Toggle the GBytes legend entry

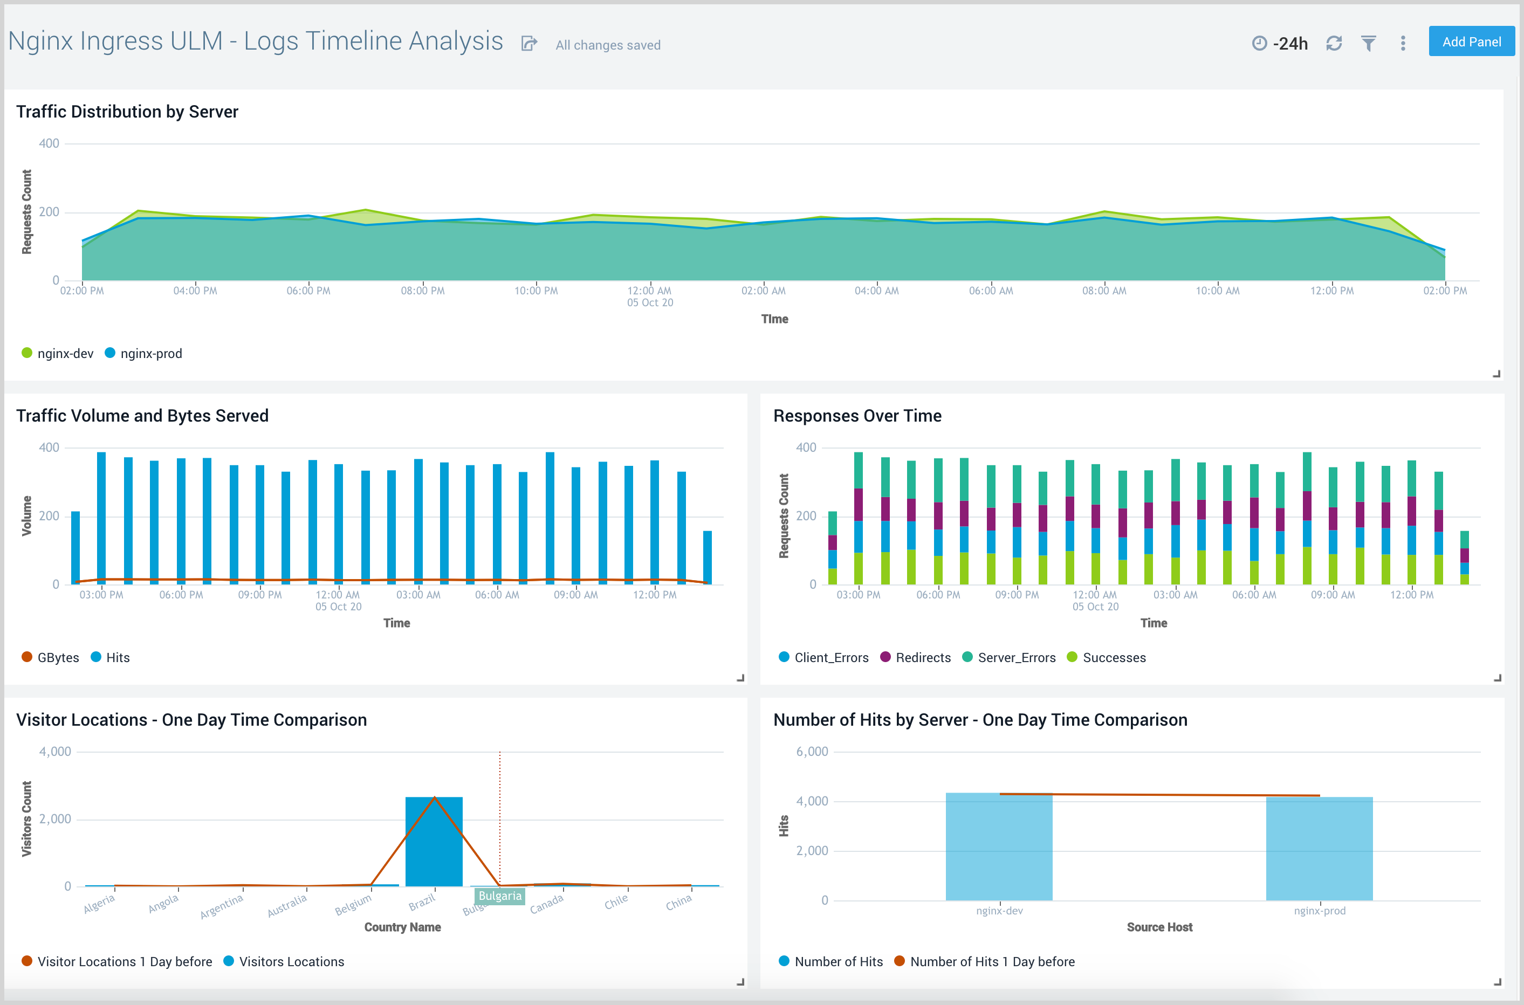51,657
